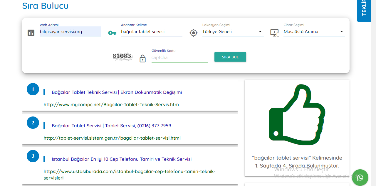Open İstanbul Bağcılar En İyi 10 result title
Viewport: 376px width, 186px height.
122,159
